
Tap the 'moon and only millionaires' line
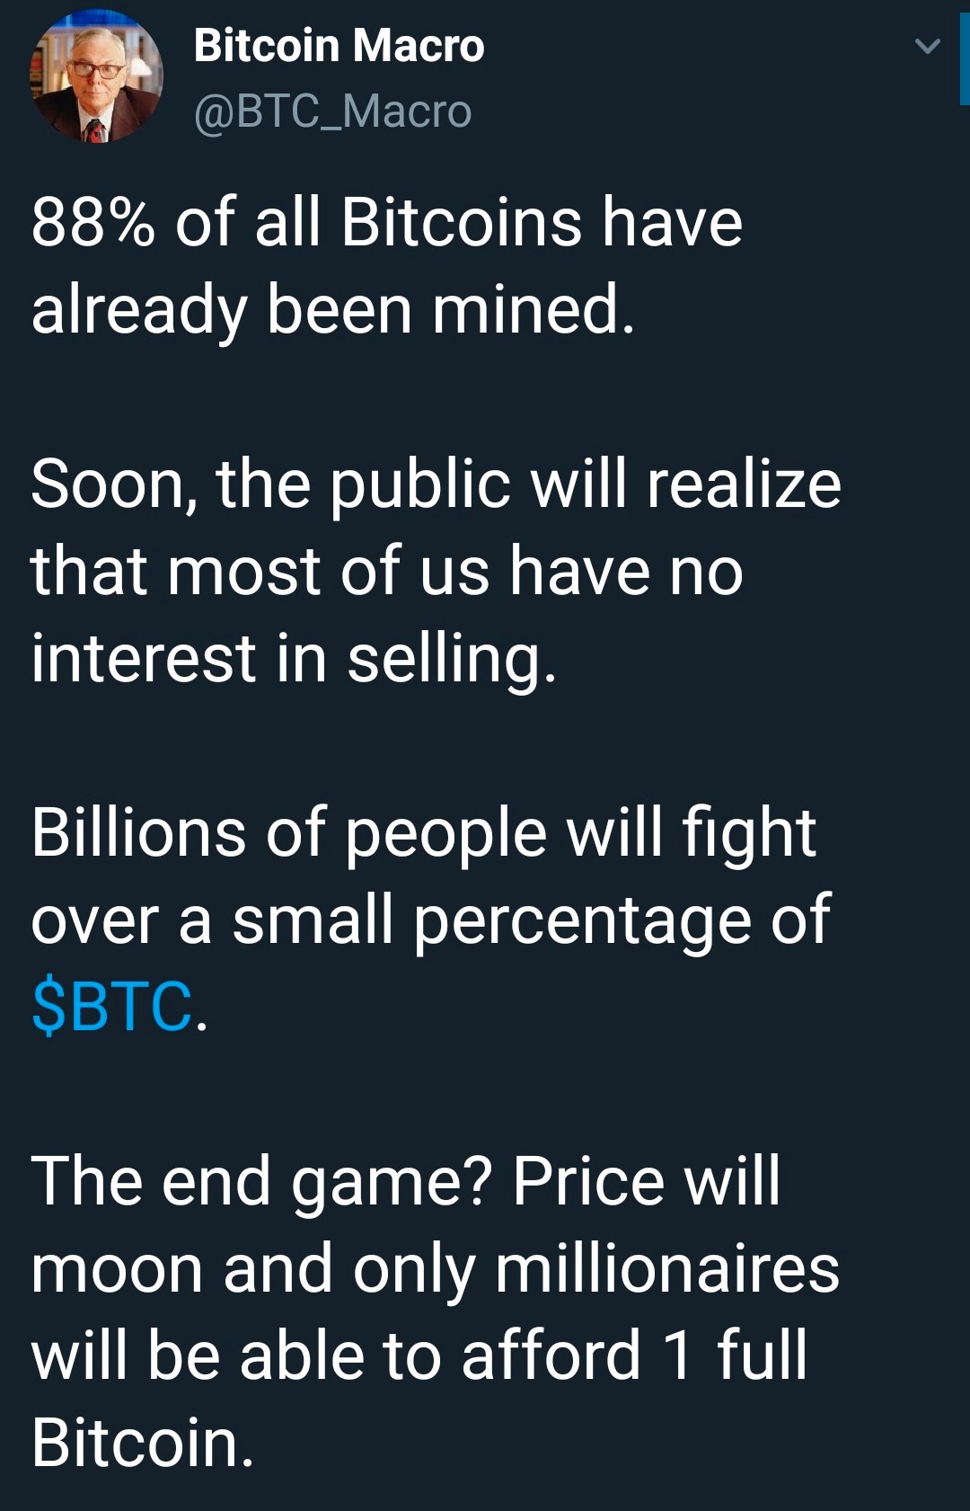coord(435,1269)
